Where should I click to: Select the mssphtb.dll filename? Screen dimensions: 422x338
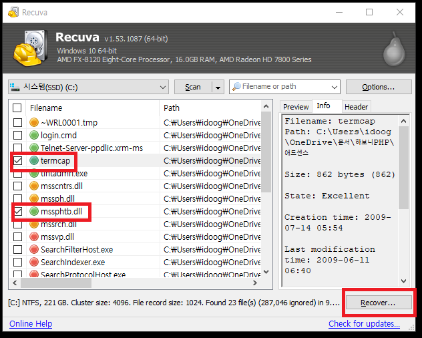61,212
